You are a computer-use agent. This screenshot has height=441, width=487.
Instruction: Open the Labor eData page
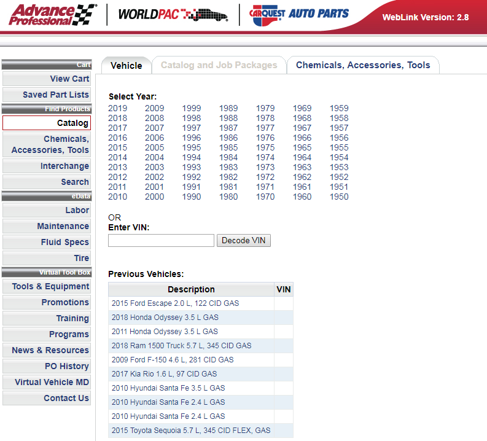pos(47,210)
